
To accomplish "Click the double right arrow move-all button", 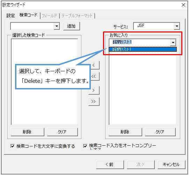I will coord(94,102).
